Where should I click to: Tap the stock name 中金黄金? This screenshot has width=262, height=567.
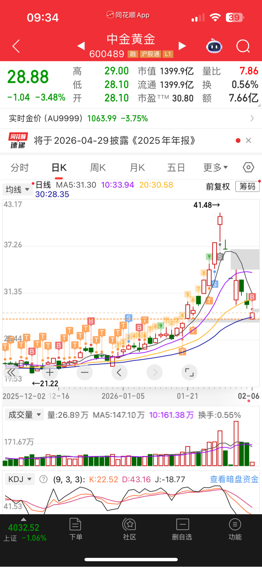point(131,39)
